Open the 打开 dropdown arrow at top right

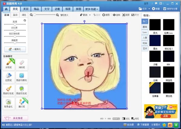tap(150, 9)
